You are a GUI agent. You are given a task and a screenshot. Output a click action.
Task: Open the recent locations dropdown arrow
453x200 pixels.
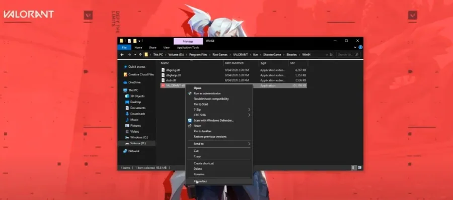click(135, 55)
